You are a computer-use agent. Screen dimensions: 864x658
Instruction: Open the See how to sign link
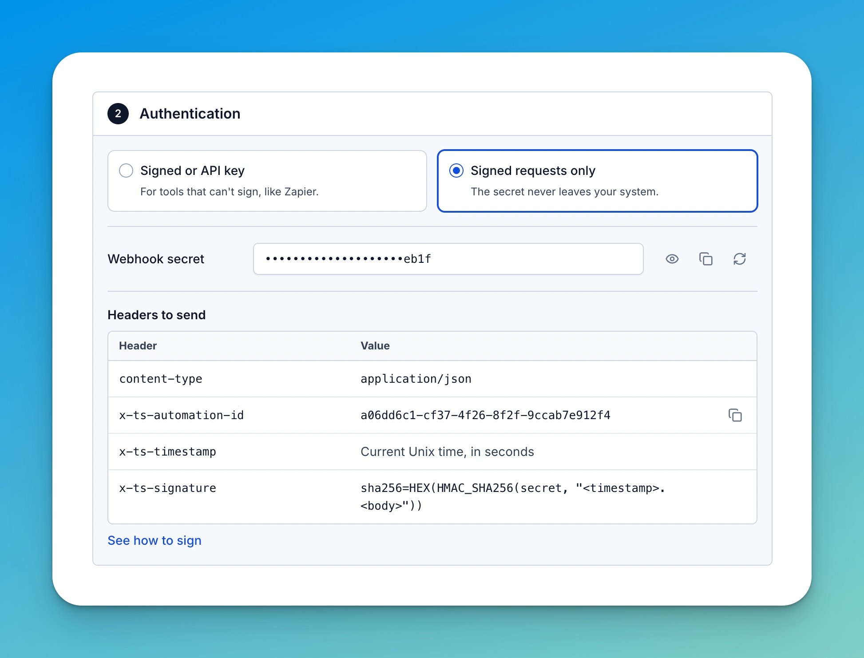(x=155, y=540)
